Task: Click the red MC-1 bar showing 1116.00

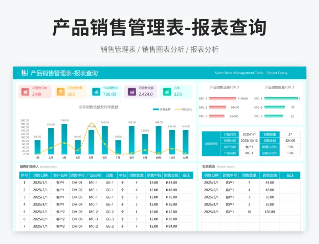Action: pos(223,99)
